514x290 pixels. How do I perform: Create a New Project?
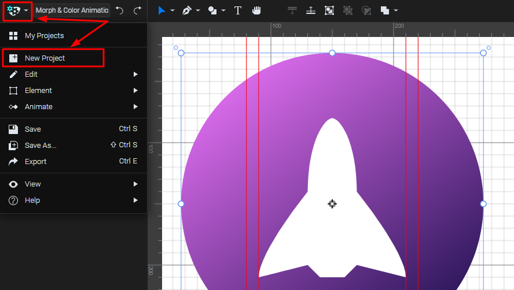coord(74,58)
